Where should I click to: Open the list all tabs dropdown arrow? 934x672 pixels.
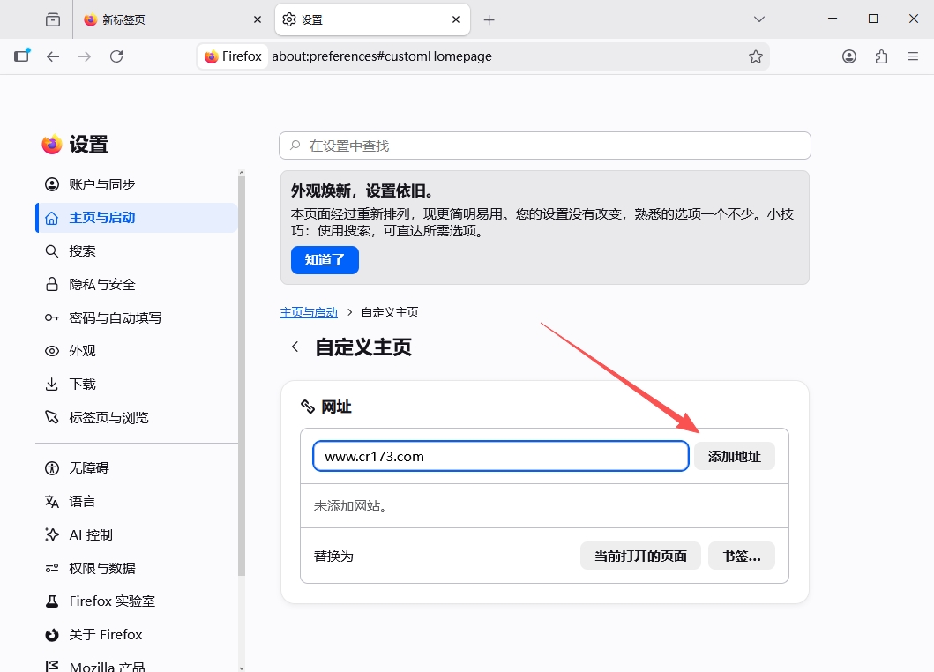[758, 19]
